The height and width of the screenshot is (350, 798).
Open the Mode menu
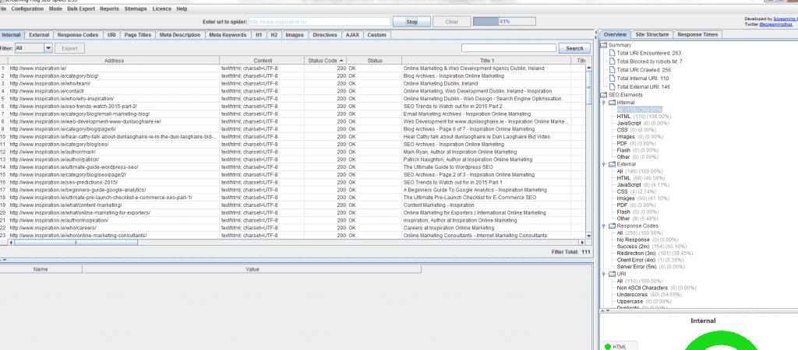55,9
